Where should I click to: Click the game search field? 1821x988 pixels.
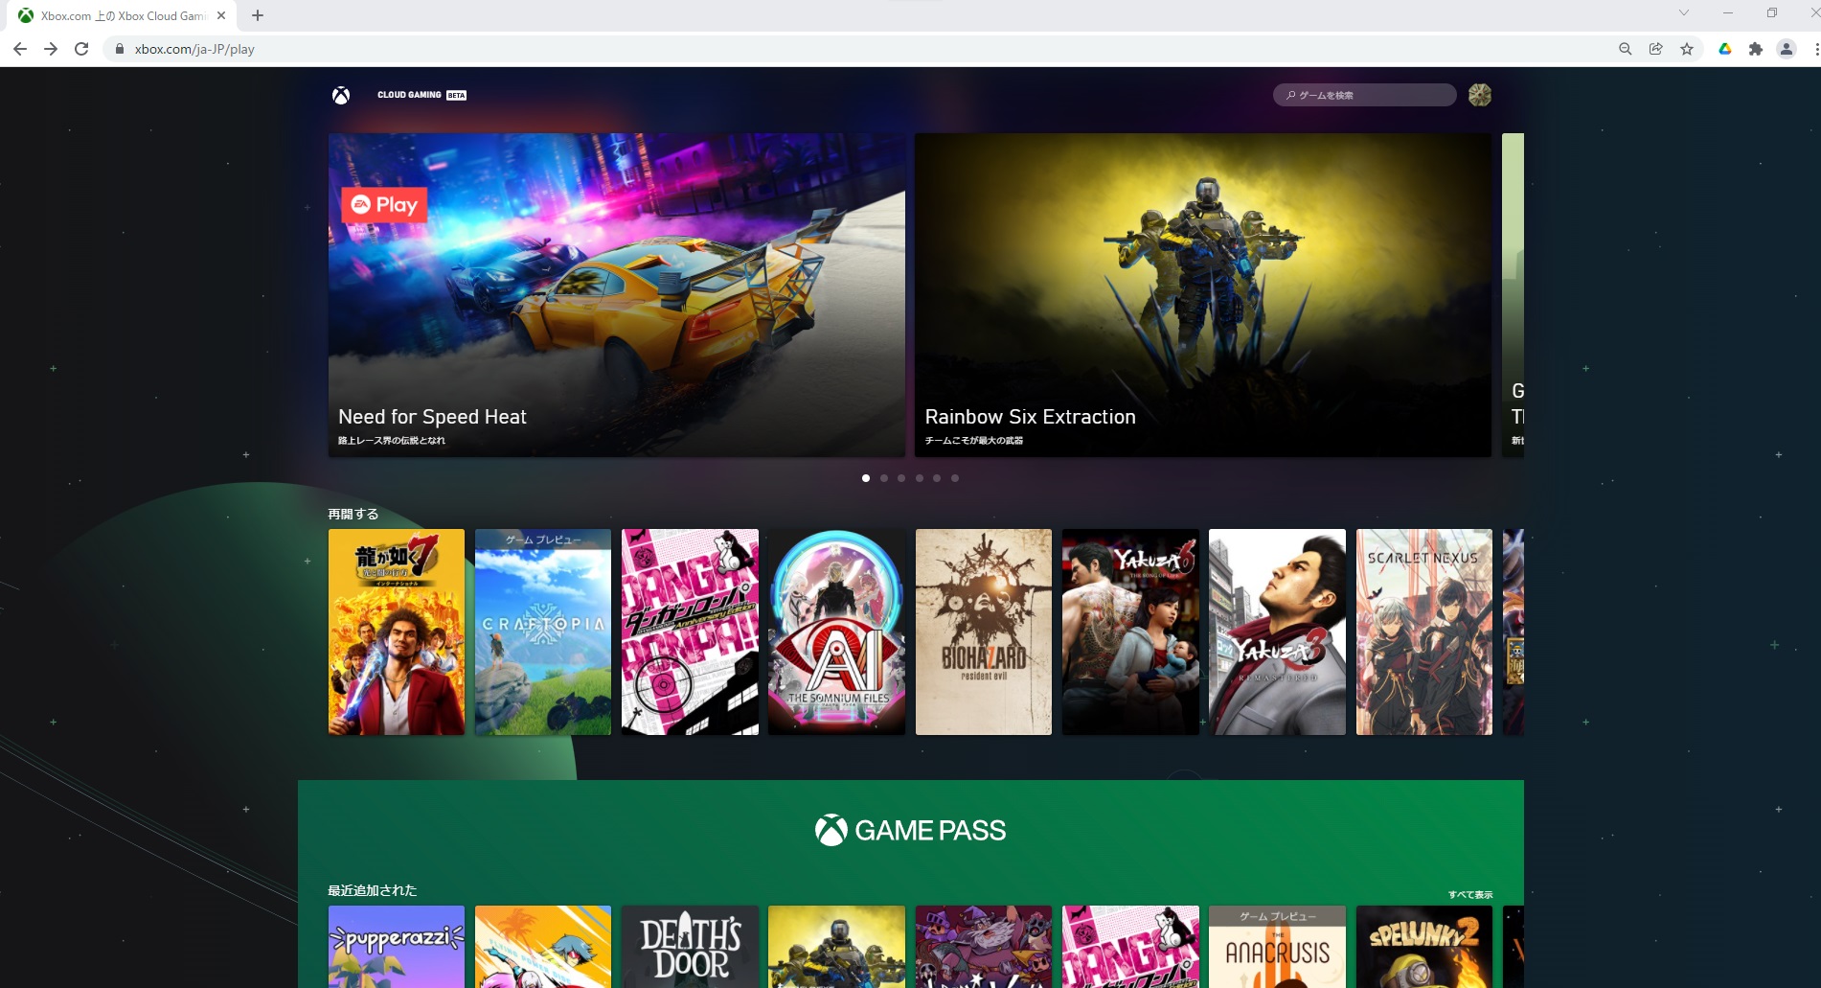pos(1364,95)
